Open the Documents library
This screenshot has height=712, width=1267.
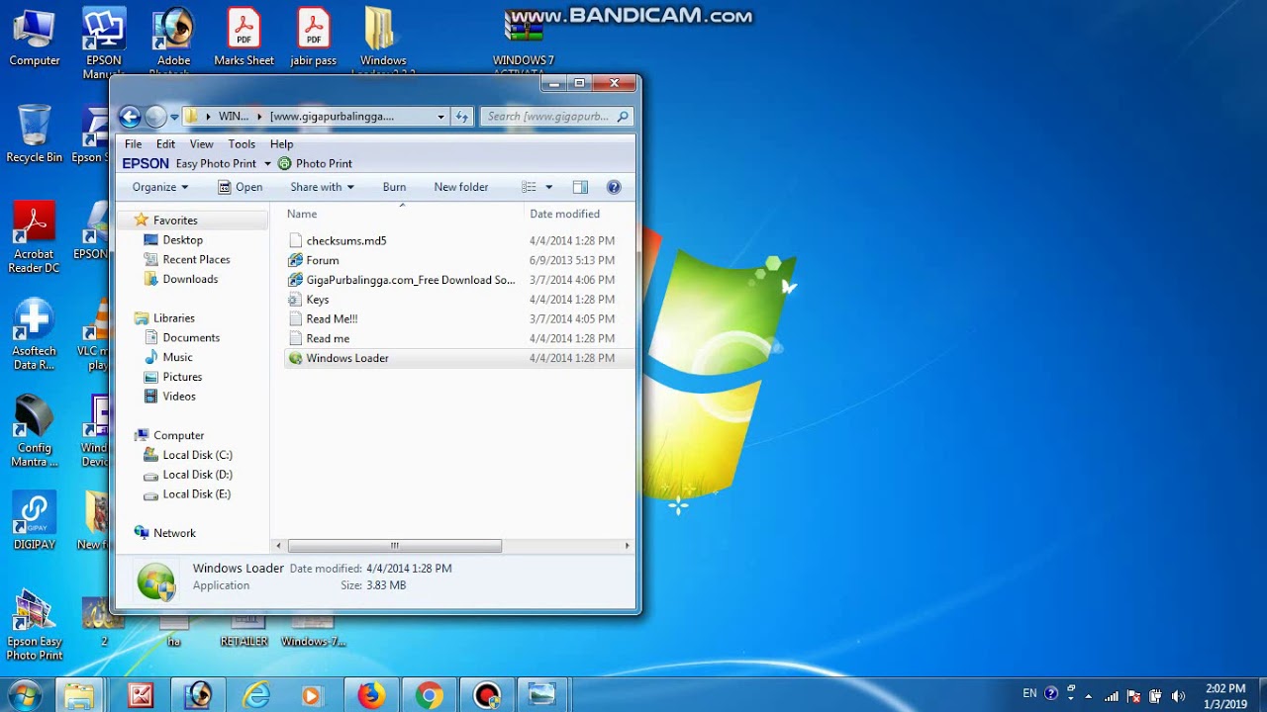pyautogui.click(x=191, y=338)
